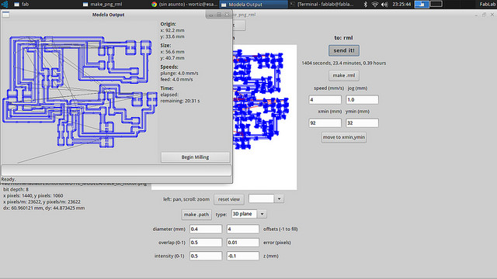The height and width of the screenshot is (279, 497).
Task: Click the reset view button
Action: point(229,199)
